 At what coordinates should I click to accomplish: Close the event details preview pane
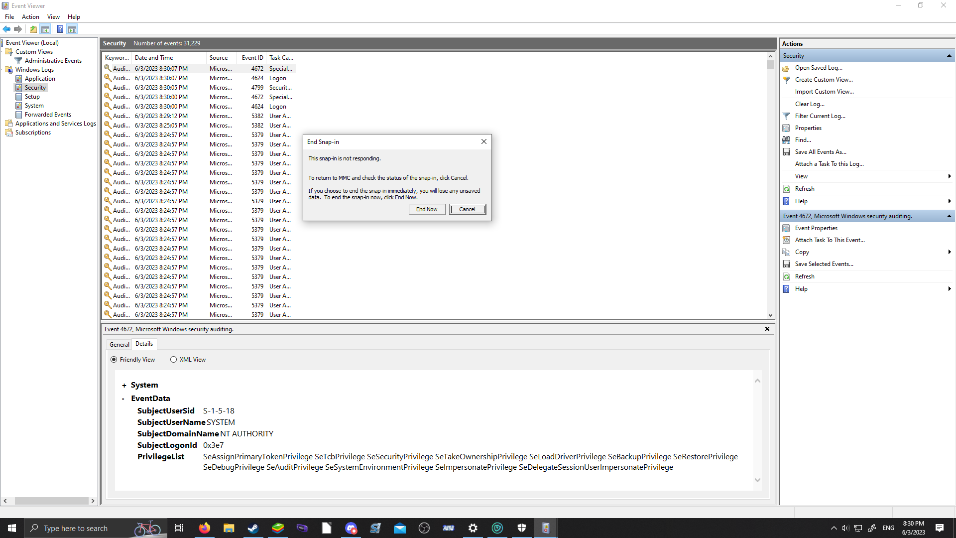[x=767, y=329]
